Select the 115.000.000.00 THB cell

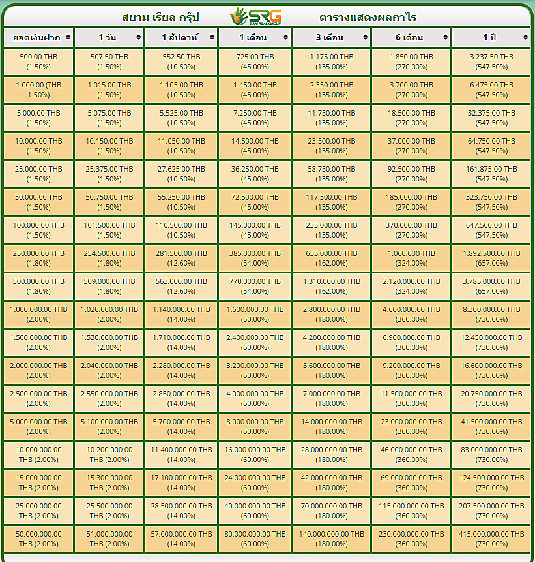[412, 511]
